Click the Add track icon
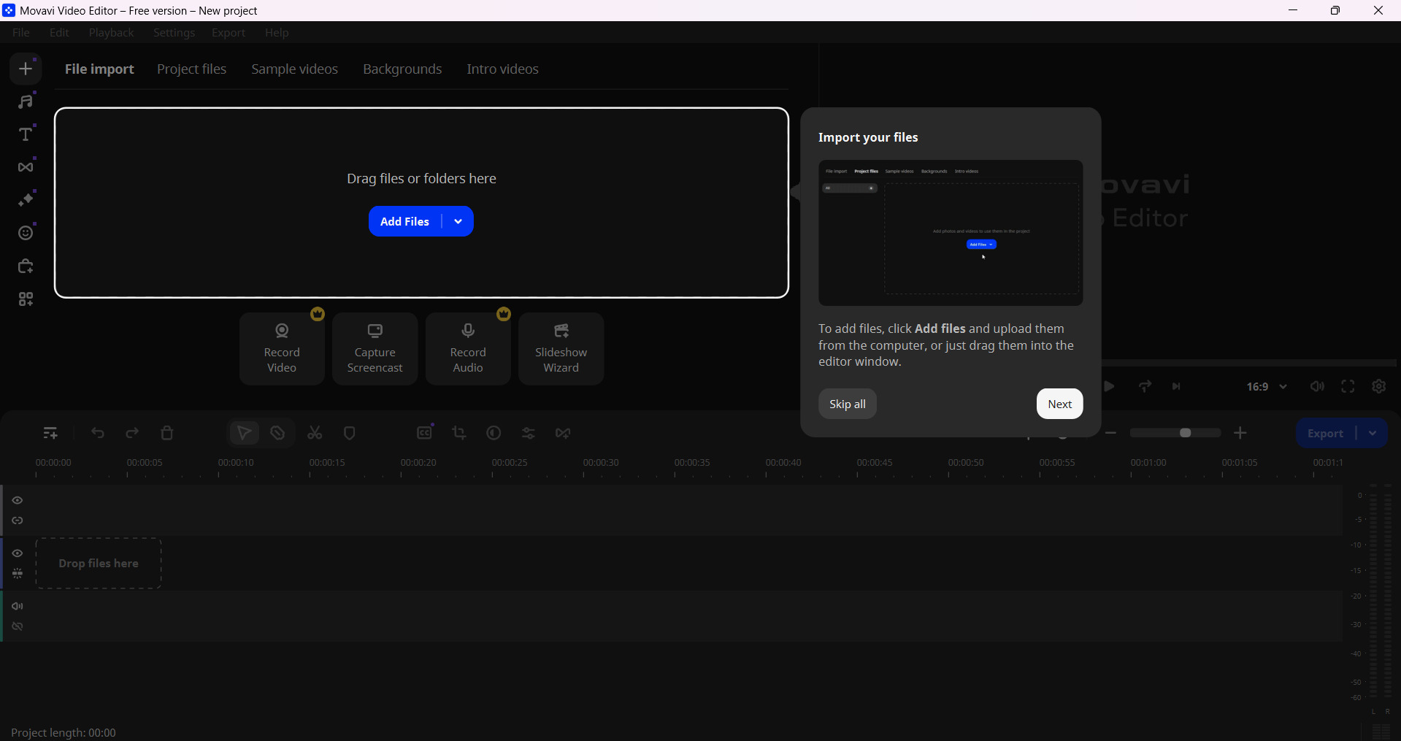The width and height of the screenshot is (1401, 741). [x=50, y=434]
